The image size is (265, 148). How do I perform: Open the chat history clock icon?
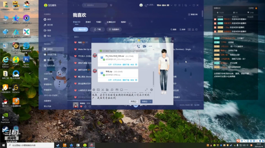click(151, 90)
